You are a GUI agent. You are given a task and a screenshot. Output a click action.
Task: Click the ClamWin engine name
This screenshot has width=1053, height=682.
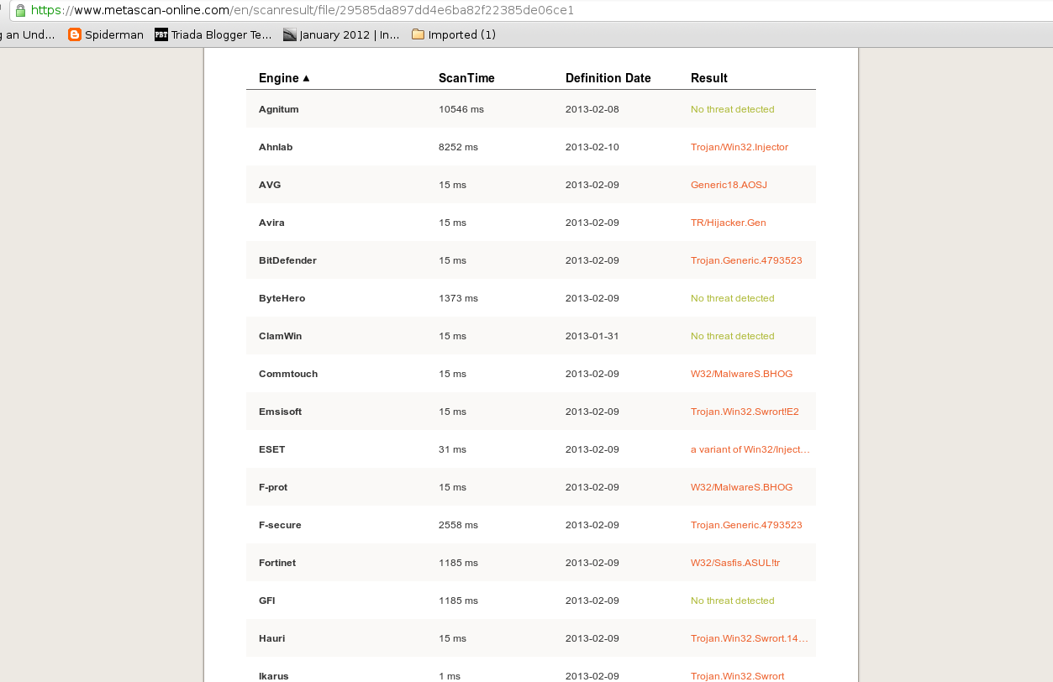click(280, 336)
